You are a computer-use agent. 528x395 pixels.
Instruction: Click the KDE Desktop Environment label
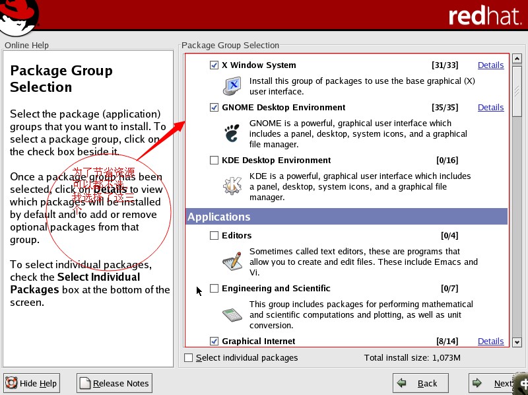[276, 160]
